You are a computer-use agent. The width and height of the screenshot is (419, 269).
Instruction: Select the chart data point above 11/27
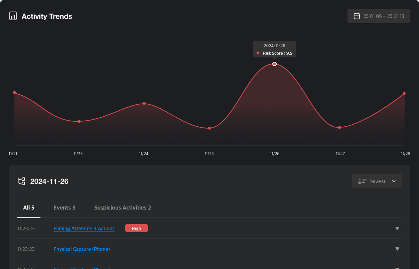[340, 127]
